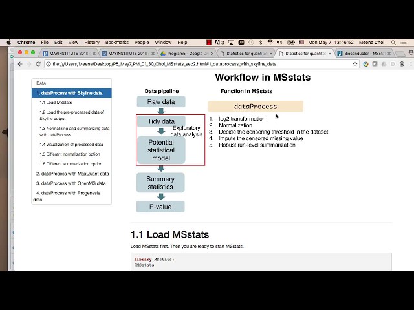
Task: Click the browser Forward arrow
Action: [x=29, y=64]
